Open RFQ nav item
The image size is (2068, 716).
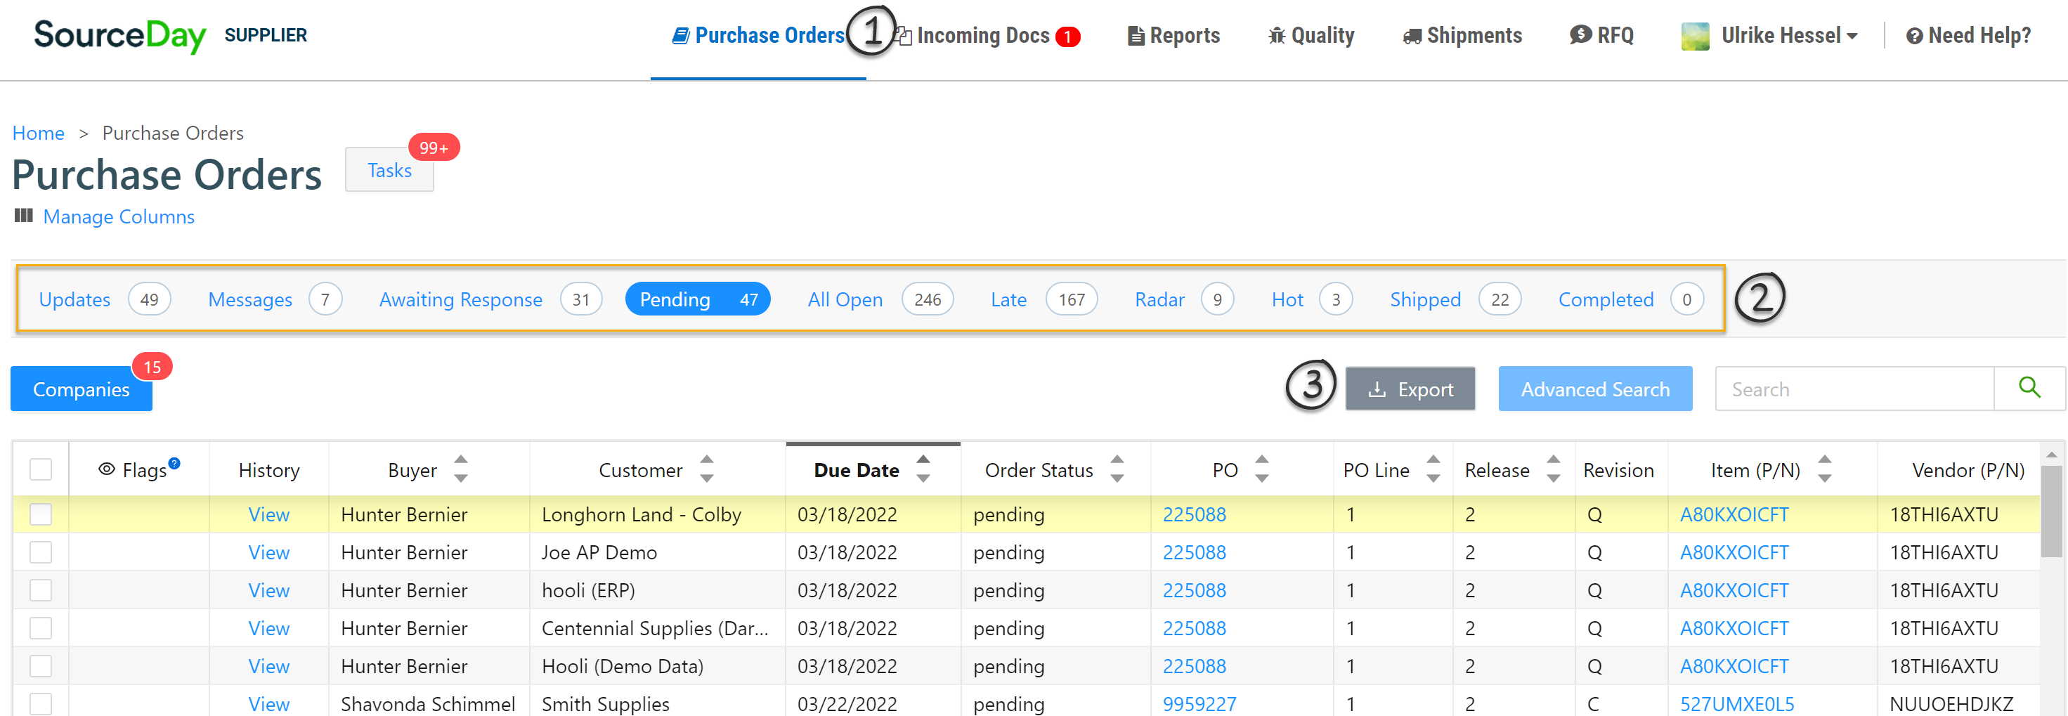(x=1601, y=36)
